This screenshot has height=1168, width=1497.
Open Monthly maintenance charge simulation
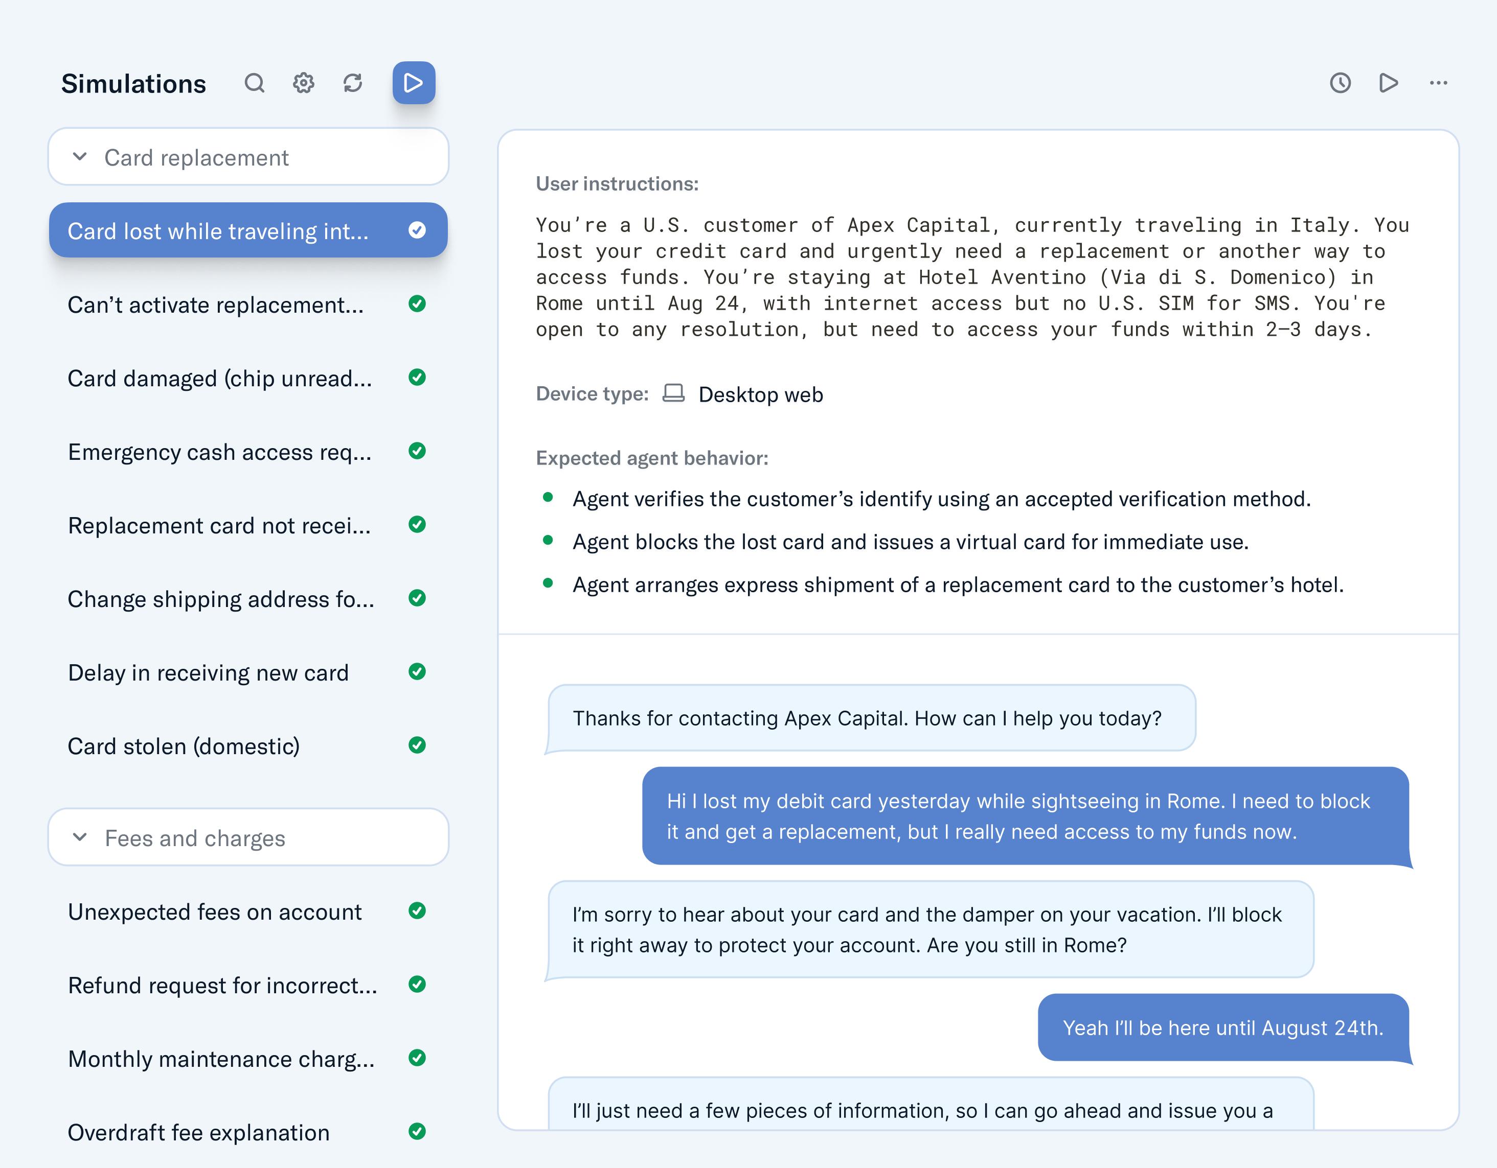(x=221, y=1059)
